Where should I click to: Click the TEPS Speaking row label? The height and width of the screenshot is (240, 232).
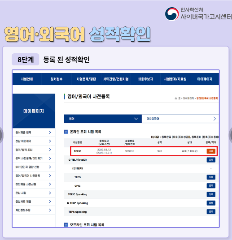click(78, 212)
